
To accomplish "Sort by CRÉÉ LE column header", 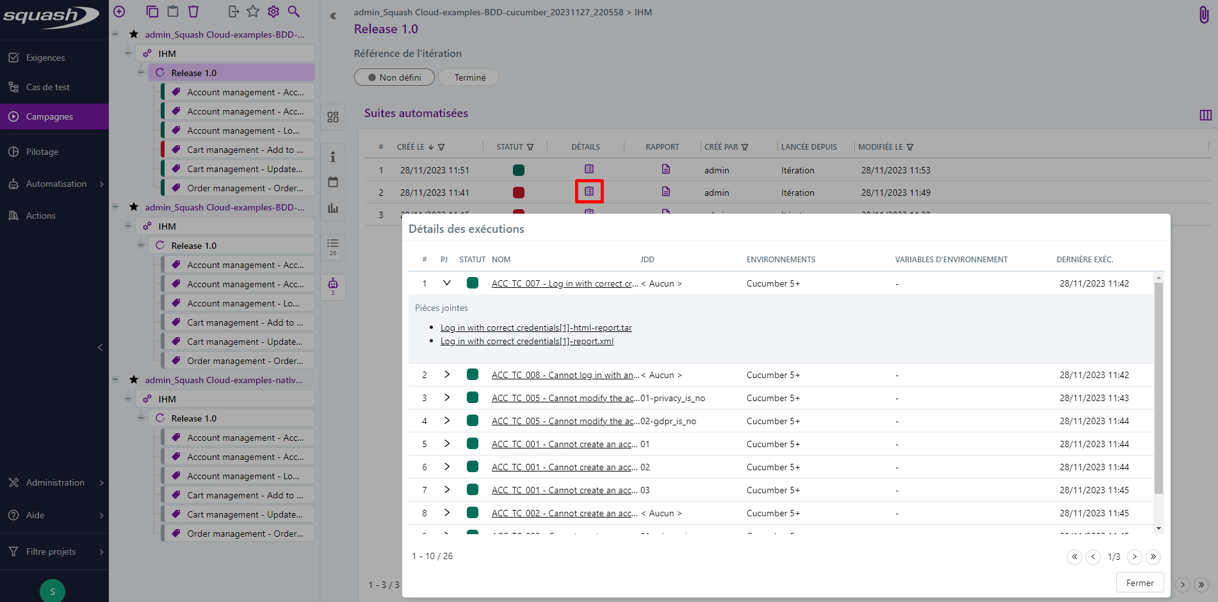I will (x=410, y=147).
